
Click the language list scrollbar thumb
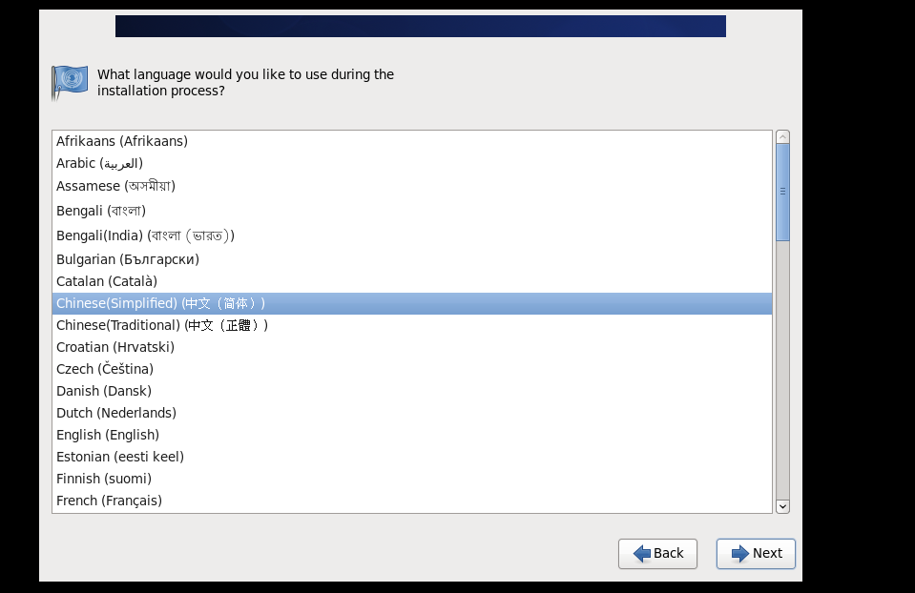782,192
